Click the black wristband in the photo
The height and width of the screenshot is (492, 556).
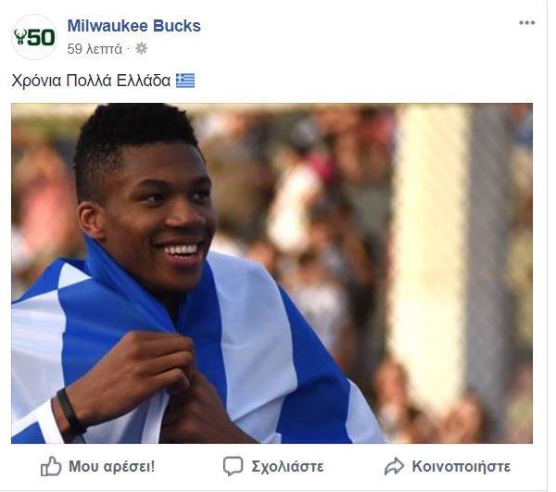tap(70, 411)
